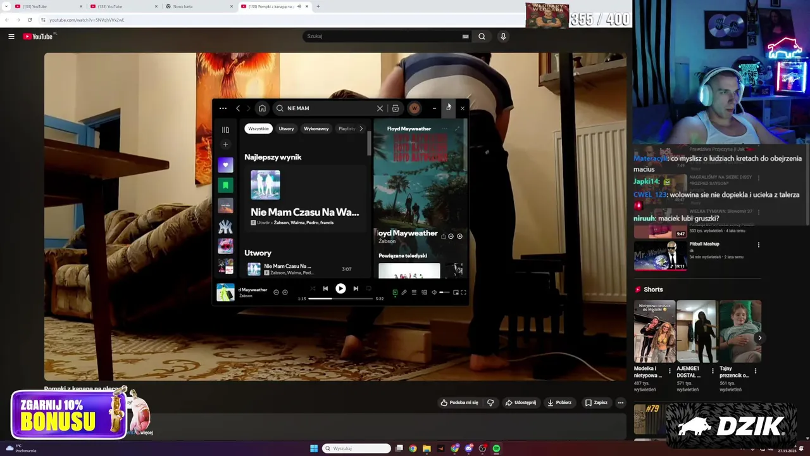Select the Wszystkie filter chip
The width and height of the screenshot is (810, 456).
[258, 129]
